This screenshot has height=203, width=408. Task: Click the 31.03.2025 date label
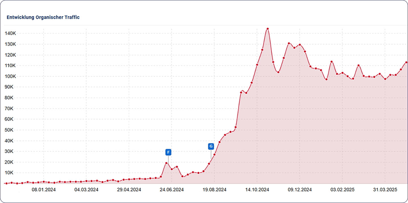click(385, 190)
